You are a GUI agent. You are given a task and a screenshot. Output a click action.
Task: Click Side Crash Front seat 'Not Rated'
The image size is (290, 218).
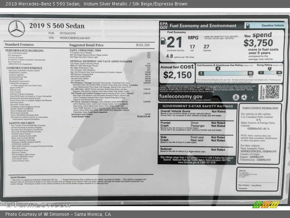[x=218, y=137]
